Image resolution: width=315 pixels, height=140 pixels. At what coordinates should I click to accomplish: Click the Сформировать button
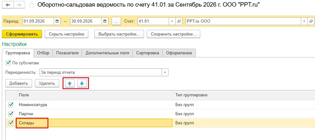coord(22,34)
